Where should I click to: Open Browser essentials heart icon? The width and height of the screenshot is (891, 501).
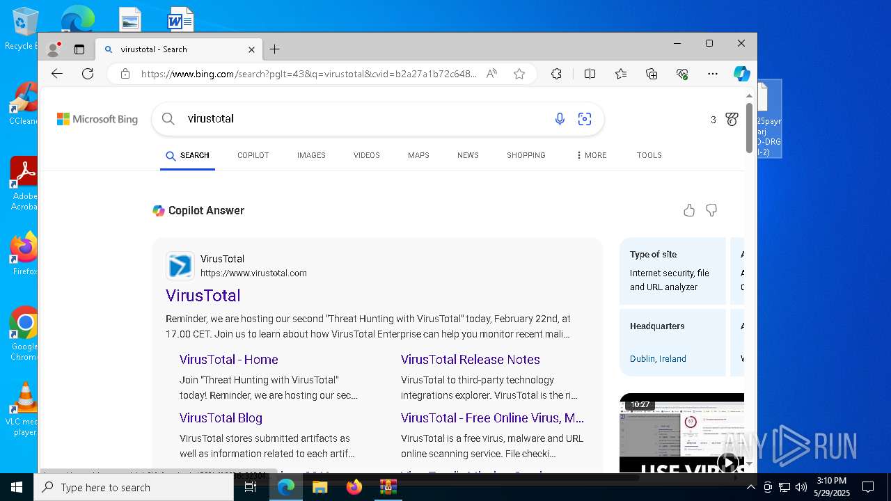682,74
